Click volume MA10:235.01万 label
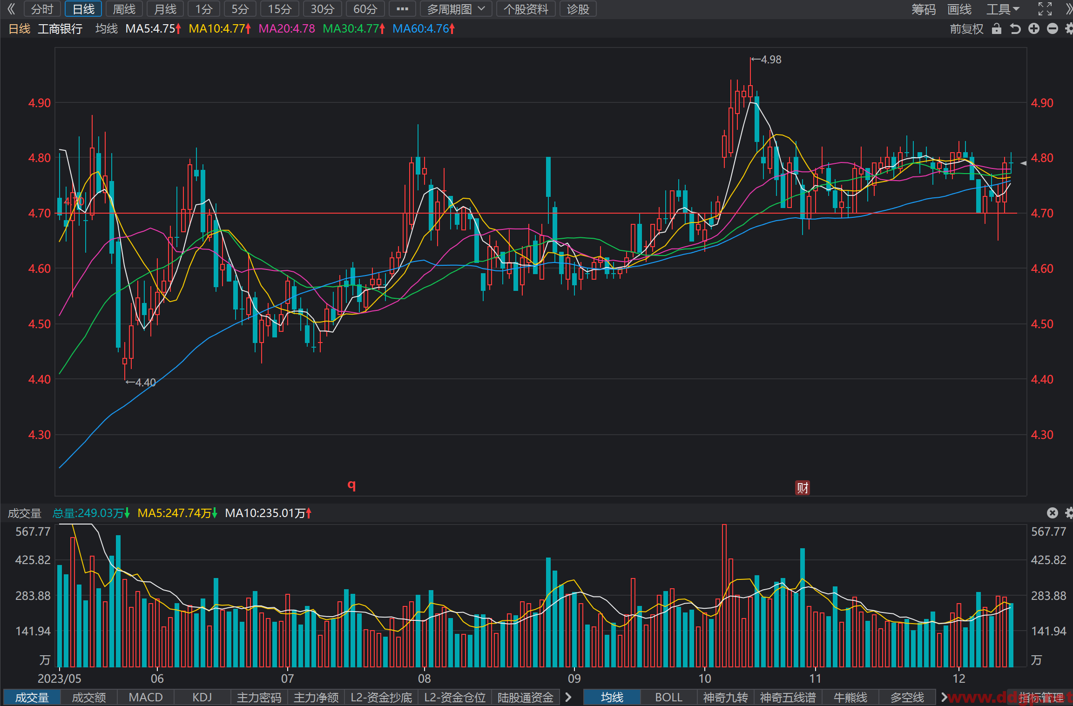This screenshot has width=1073, height=706. point(268,513)
